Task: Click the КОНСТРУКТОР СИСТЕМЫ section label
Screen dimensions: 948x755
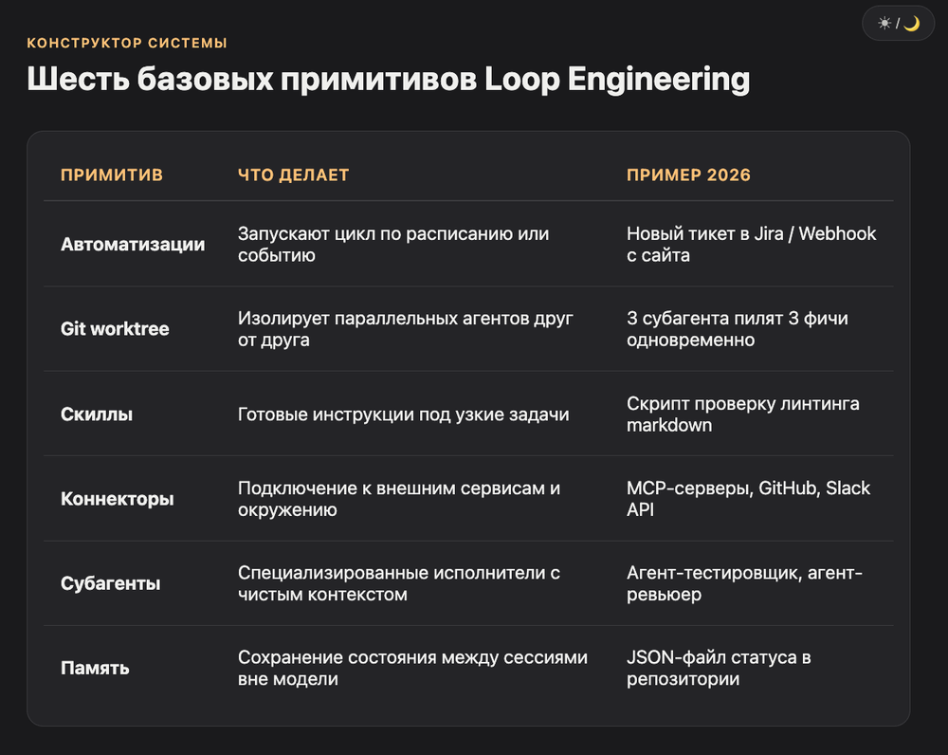Action: tap(127, 43)
